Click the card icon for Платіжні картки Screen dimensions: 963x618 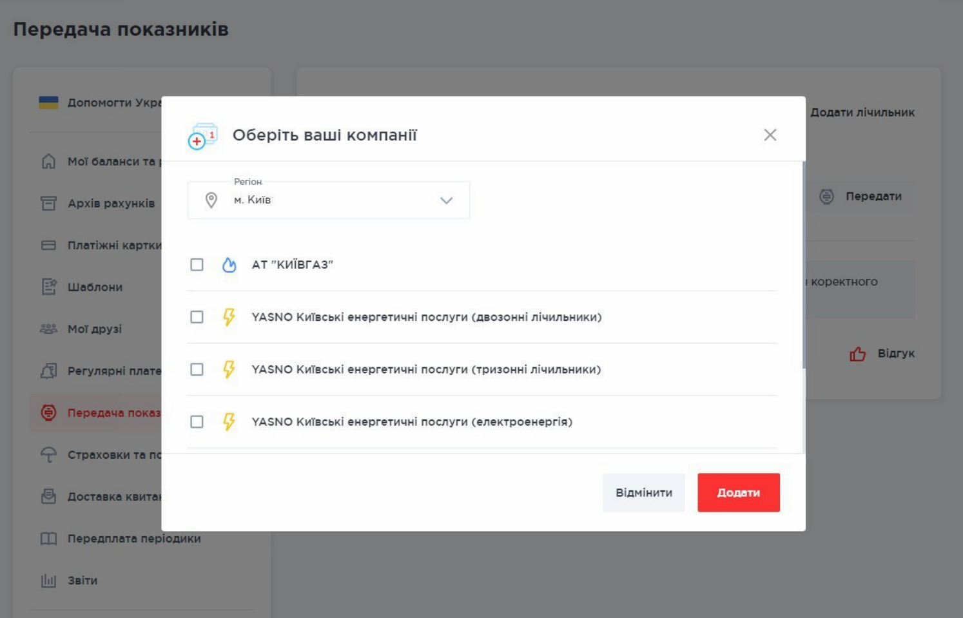[x=48, y=245]
